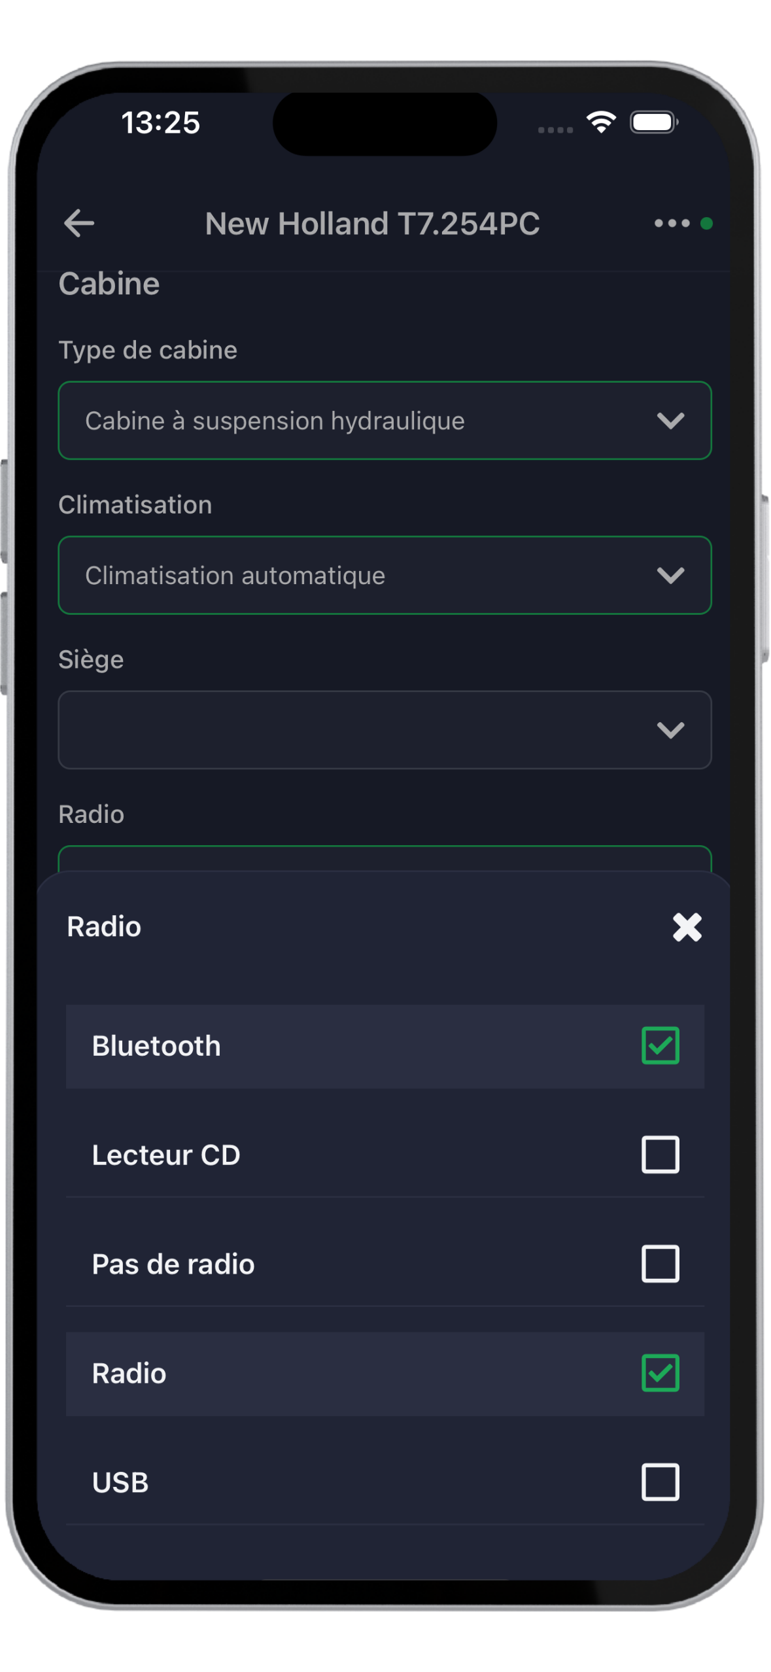Tap the Wi-Fi status icon
This screenshot has width=771, height=1672.
tap(601, 122)
